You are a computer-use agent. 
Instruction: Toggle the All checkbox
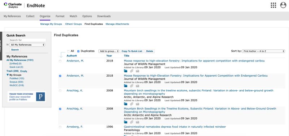tap(68, 51)
